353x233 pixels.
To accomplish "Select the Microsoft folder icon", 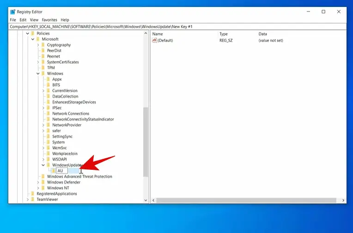I will tap(38, 39).
